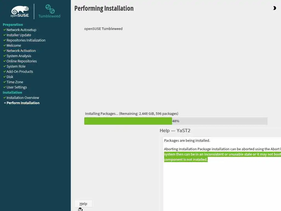The width and height of the screenshot is (281, 211).
Task: Select Network Autosetup step
Action: tap(21, 30)
